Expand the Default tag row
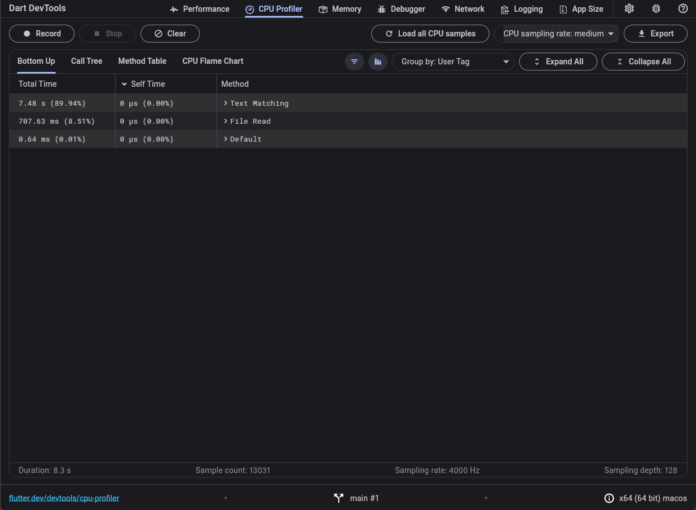The image size is (696, 510). pyautogui.click(x=226, y=139)
